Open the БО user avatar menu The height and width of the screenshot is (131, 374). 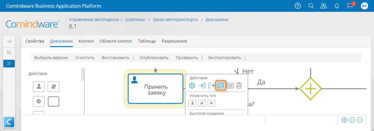[x=364, y=6]
